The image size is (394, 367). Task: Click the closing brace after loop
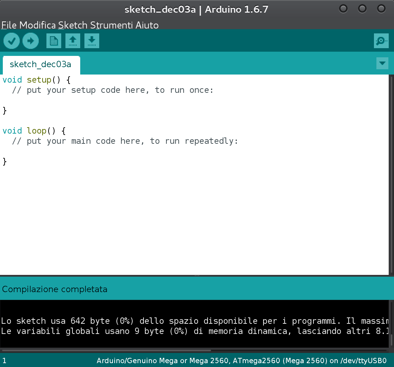coord(5,161)
